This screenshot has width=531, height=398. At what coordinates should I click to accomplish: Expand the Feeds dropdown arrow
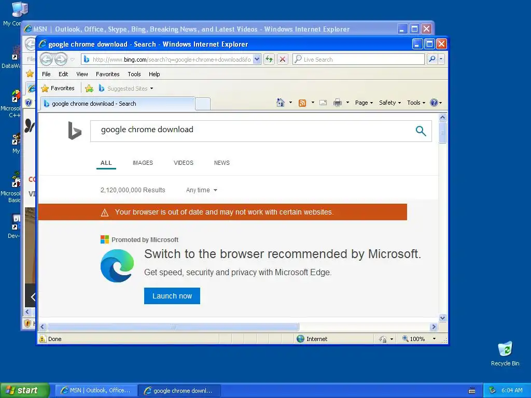(313, 103)
